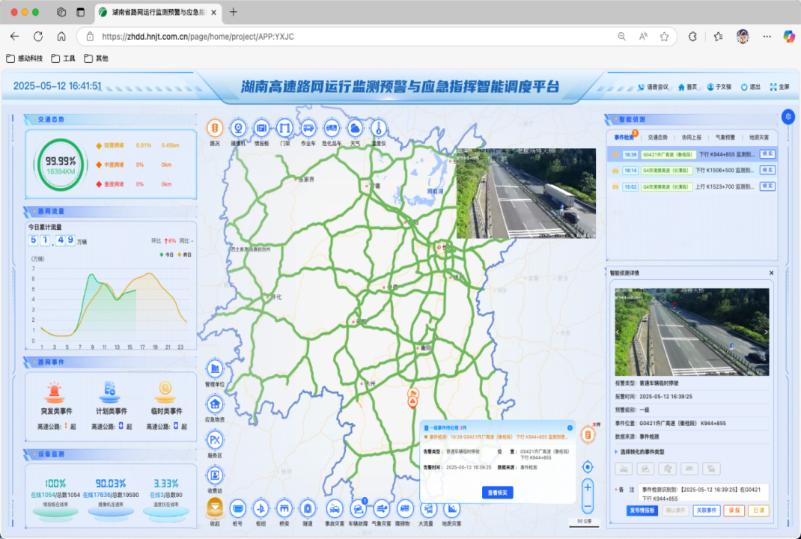Viewport: 801px width, 539px height.
Task: Show the 摄像机 camera layer on the map
Action: (x=238, y=128)
